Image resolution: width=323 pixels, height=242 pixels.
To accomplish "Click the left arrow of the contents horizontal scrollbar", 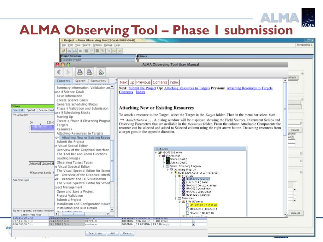I will 56,214.
